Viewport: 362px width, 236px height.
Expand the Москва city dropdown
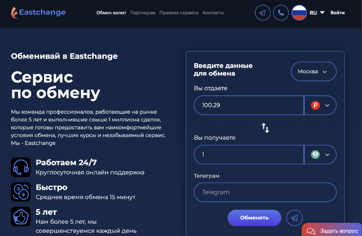click(x=314, y=72)
